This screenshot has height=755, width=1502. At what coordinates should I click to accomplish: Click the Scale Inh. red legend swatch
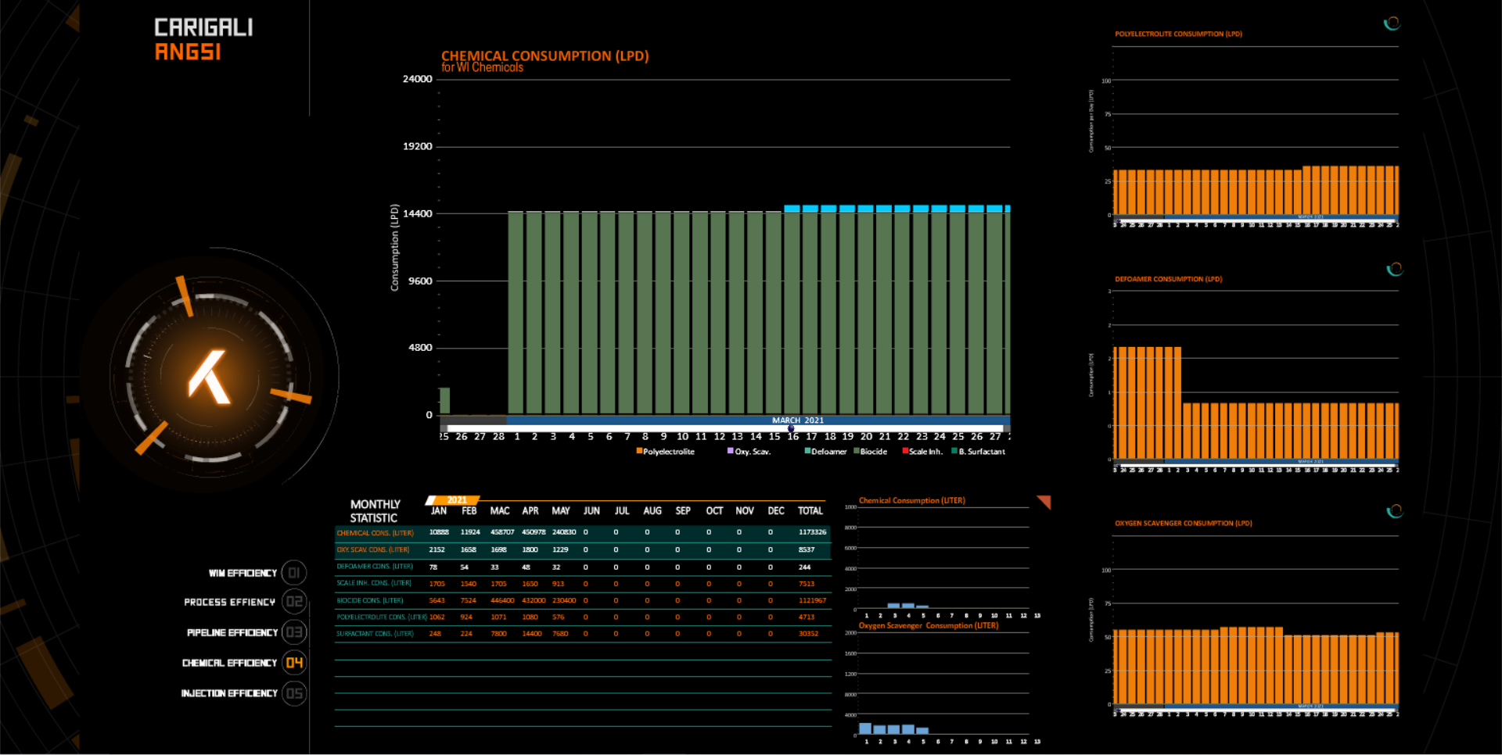[905, 451]
